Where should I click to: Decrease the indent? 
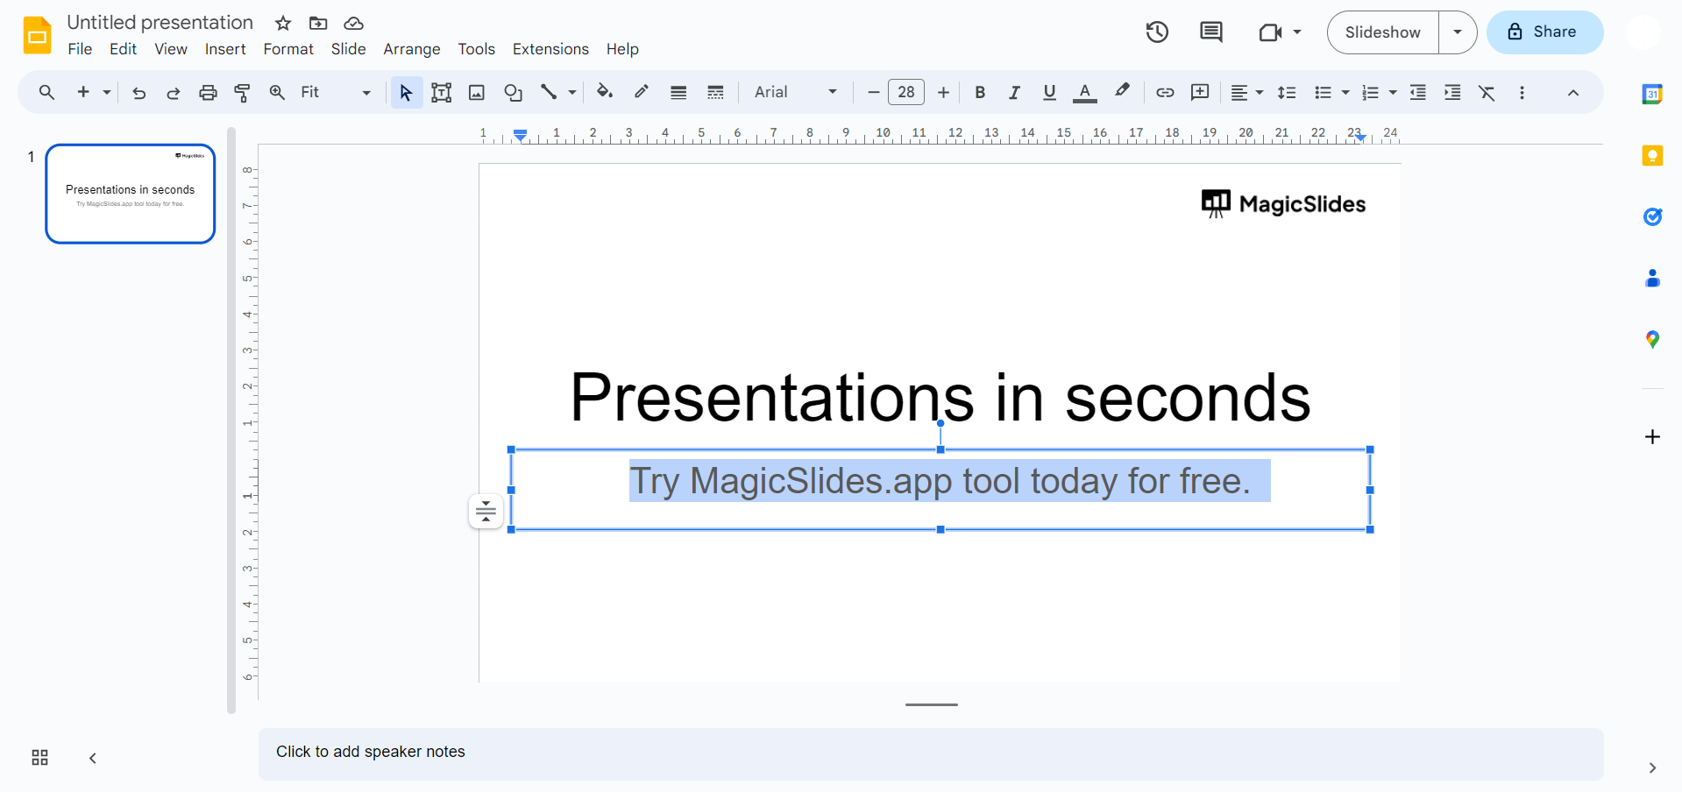pyautogui.click(x=1418, y=92)
